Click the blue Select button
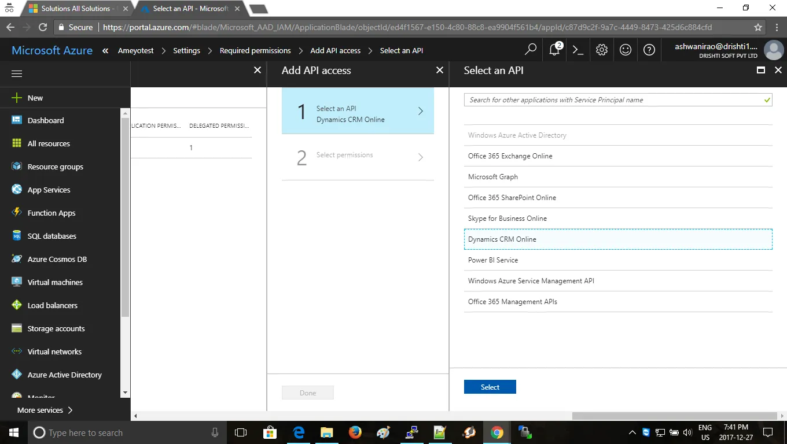 coord(490,387)
